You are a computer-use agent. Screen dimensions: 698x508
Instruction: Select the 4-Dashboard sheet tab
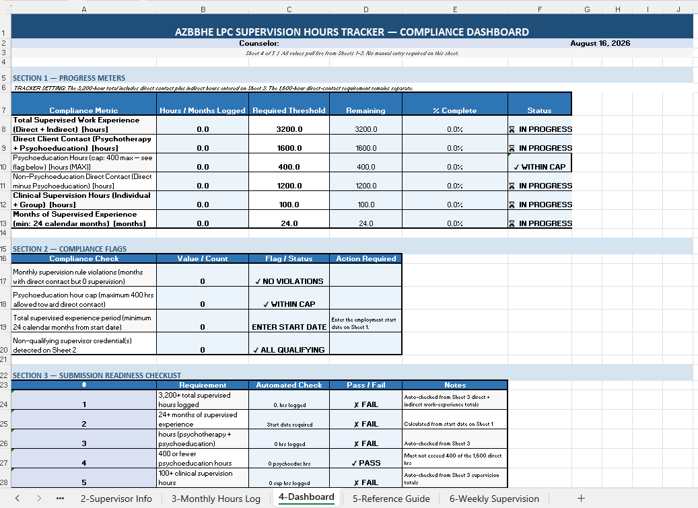[306, 497]
